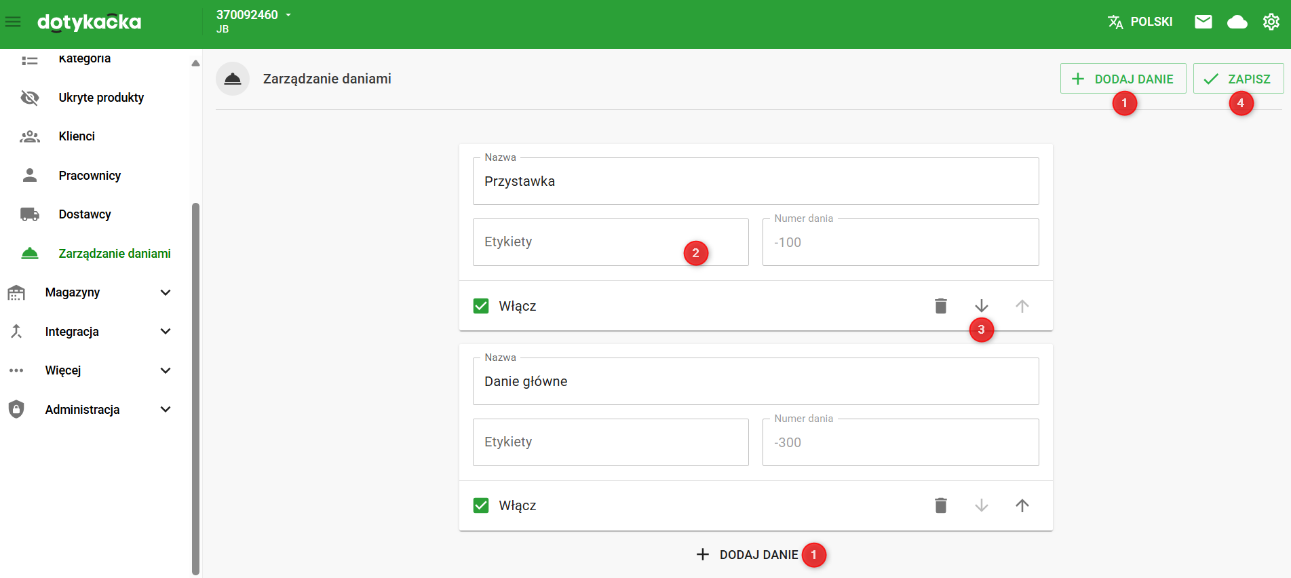Go to Ukryte produkty page
Image resolution: width=1291 pixels, height=578 pixels.
click(101, 98)
